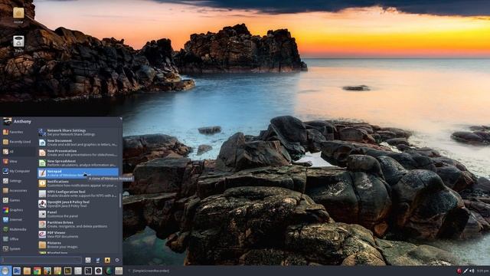Click the switch user icon in menu
This screenshot has width=490, height=276.
107,260
